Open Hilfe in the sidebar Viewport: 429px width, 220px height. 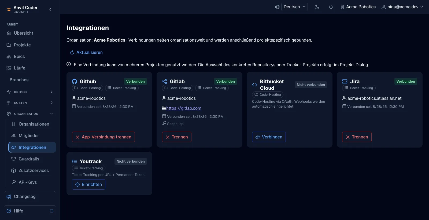[30, 211]
